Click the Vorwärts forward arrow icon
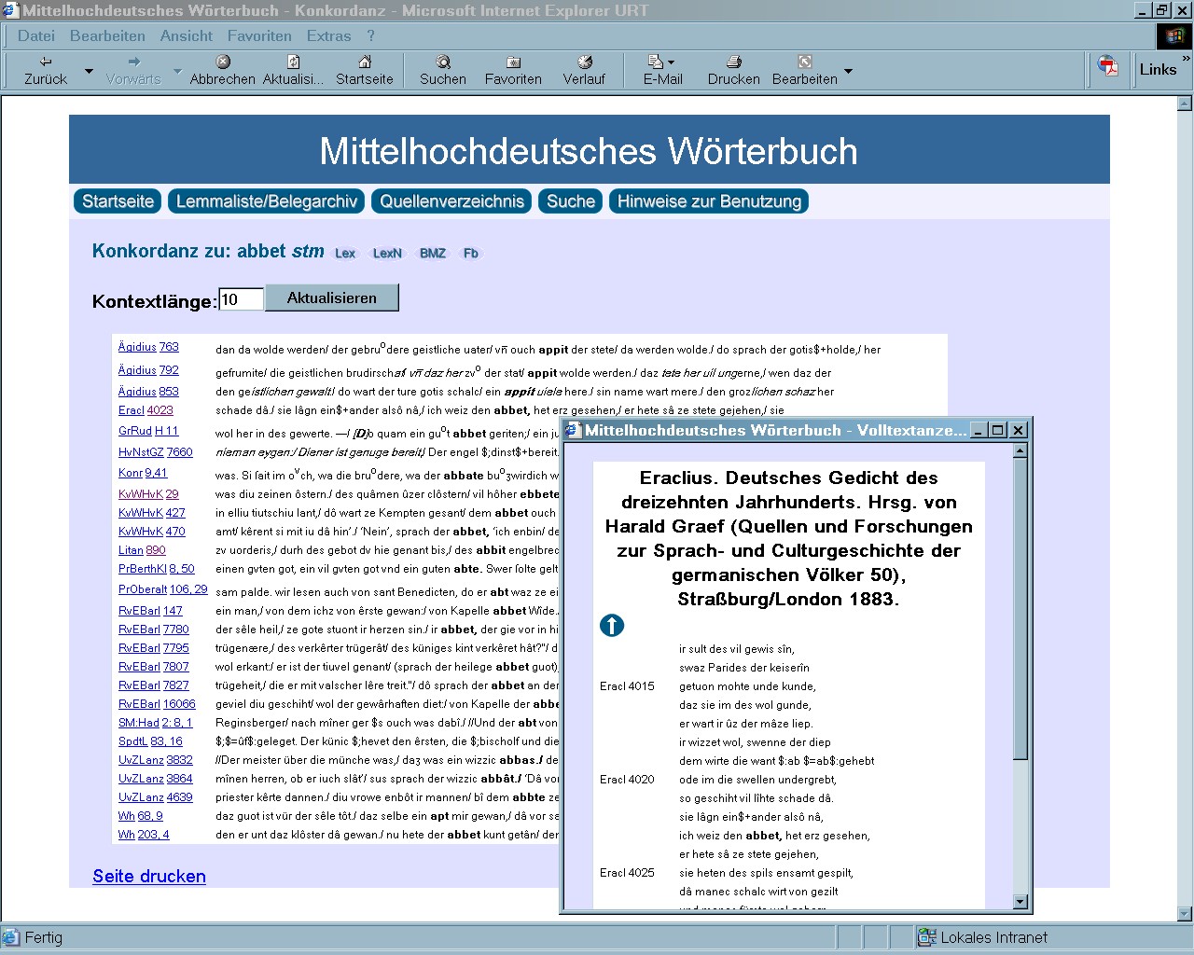The height and width of the screenshot is (955, 1194). 132,62
